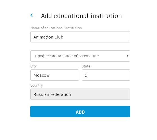Click on the 'Moscow' text in City
The image size is (157, 140).
click(42, 75)
